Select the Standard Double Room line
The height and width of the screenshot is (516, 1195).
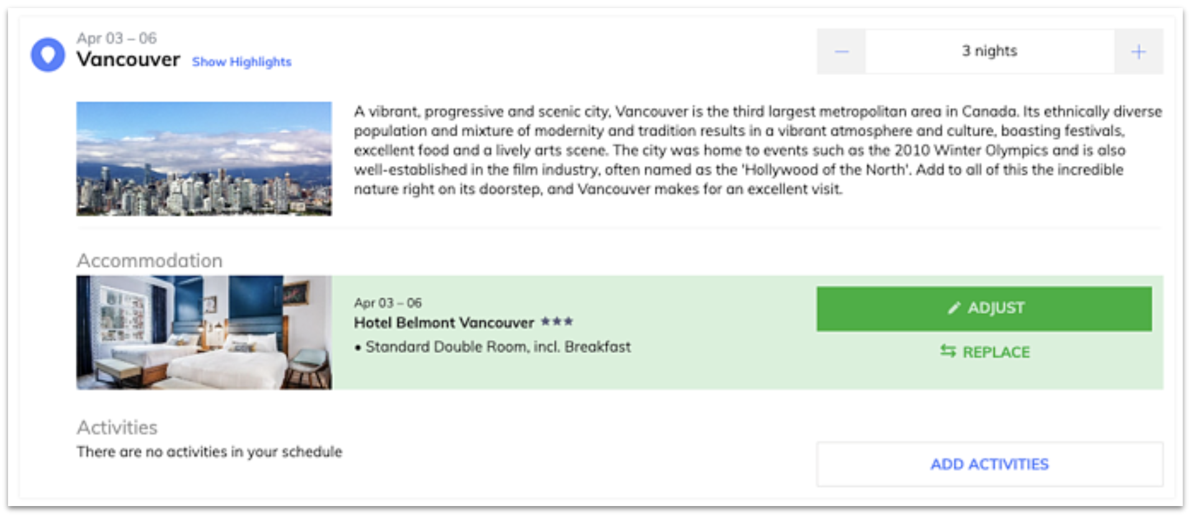492,347
